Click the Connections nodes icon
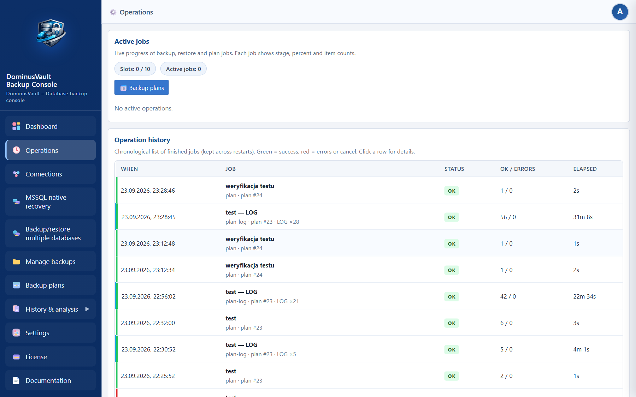 (16, 174)
